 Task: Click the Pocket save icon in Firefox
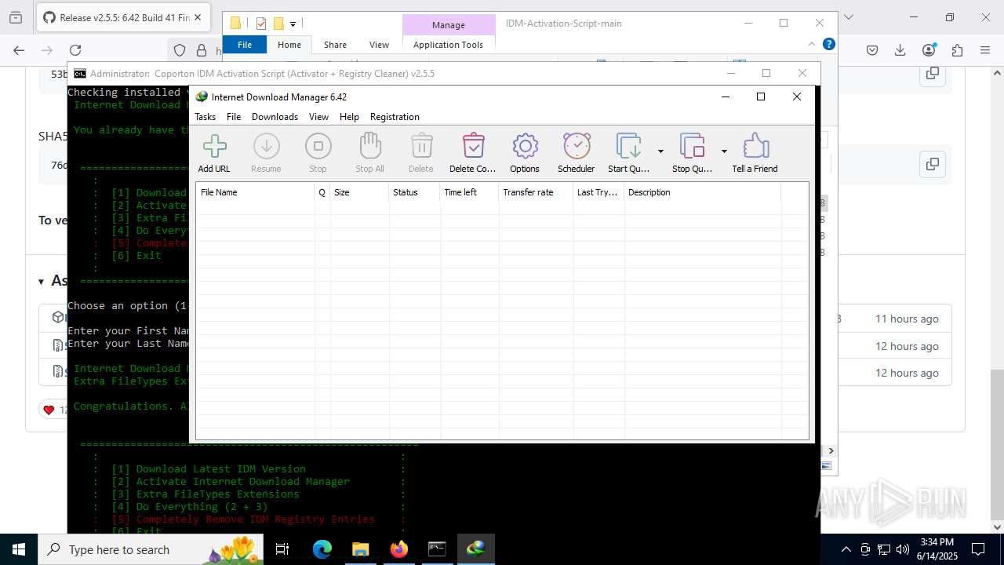(x=872, y=50)
